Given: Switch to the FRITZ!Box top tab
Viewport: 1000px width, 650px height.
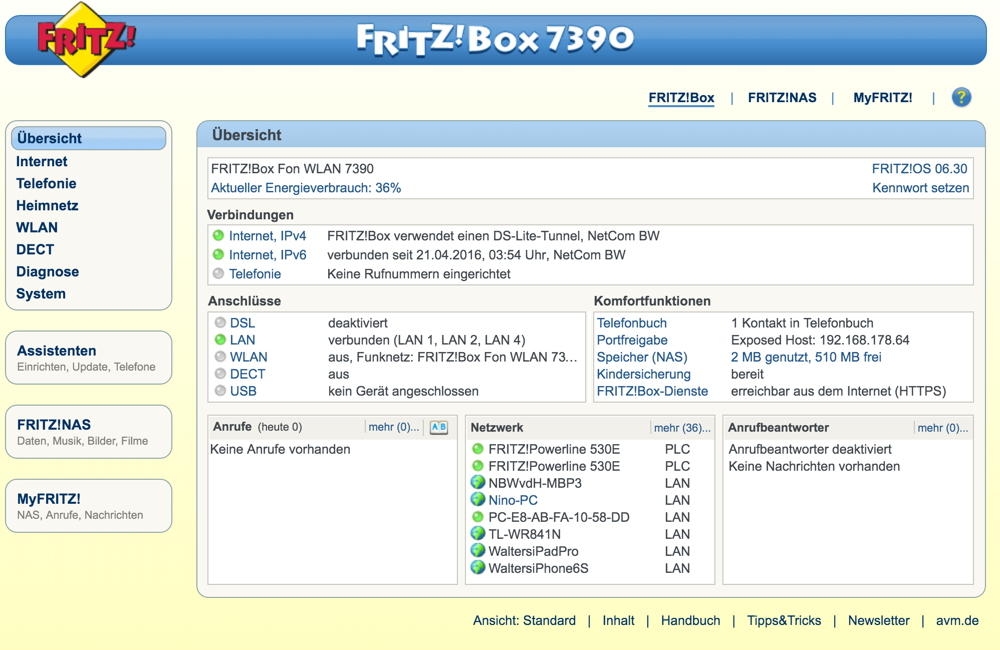Looking at the screenshot, I should (x=681, y=98).
